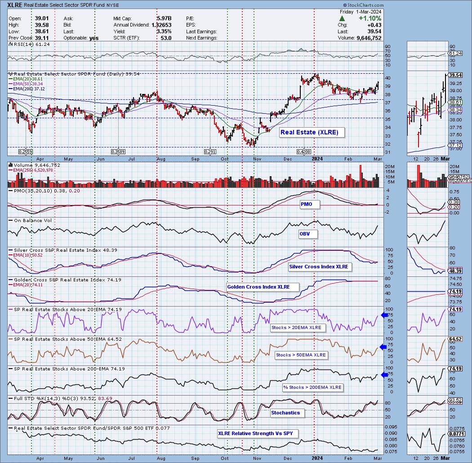The width and height of the screenshot is (472, 463).
Task: Click the 93.52 stochastics value tag
Action: [x=455, y=400]
